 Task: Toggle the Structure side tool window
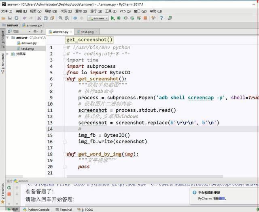3,63
